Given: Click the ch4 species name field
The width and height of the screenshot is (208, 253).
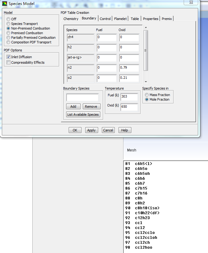Looking at the screenshot, I should pyautogui.click(x=81, y=38).
